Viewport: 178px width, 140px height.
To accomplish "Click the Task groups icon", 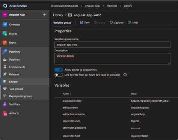I will [x=5, y=89].
